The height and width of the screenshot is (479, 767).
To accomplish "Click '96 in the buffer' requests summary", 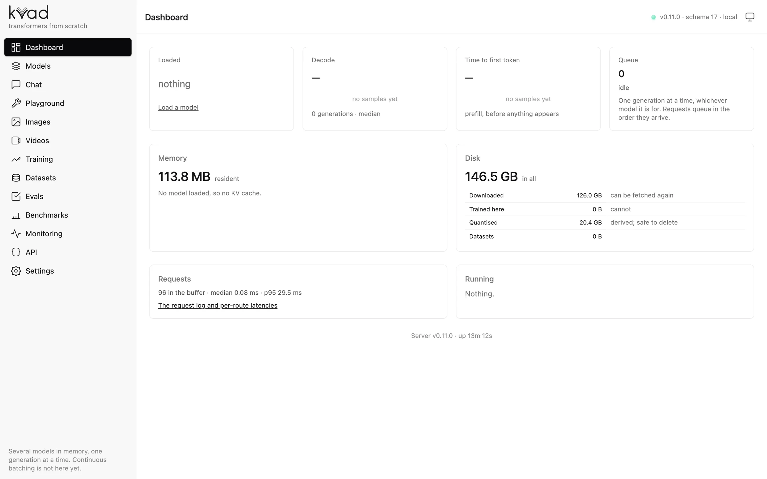I will (182, 293).
